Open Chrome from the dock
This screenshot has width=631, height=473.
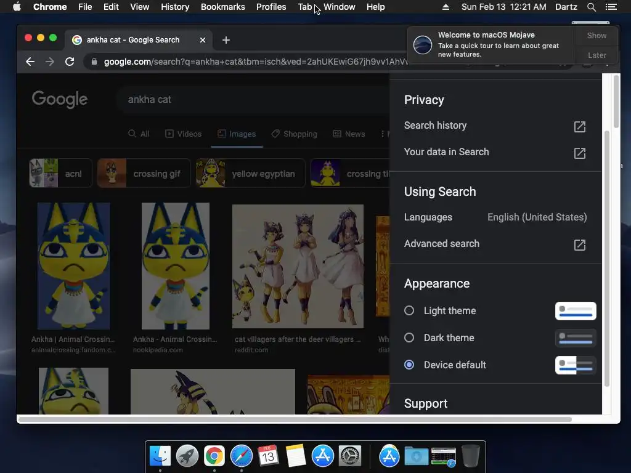(x=214, y=456)
